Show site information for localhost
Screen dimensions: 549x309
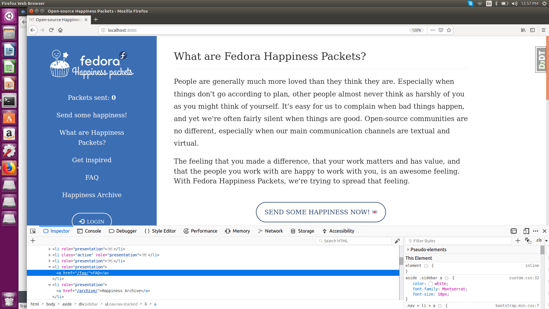coord(103,30)
